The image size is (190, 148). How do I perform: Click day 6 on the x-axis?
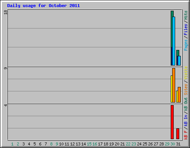click(x=40, y=144)
